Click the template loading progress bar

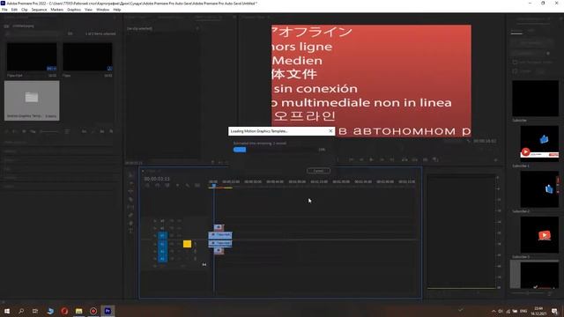276,150
